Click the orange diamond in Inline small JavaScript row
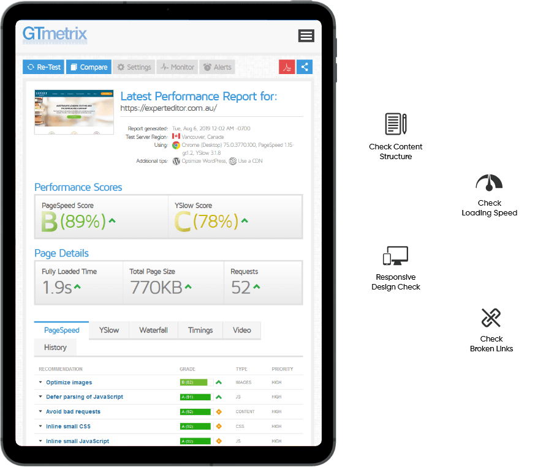The width and height of the screenshot is (538, 467). [x=219, y=441]
